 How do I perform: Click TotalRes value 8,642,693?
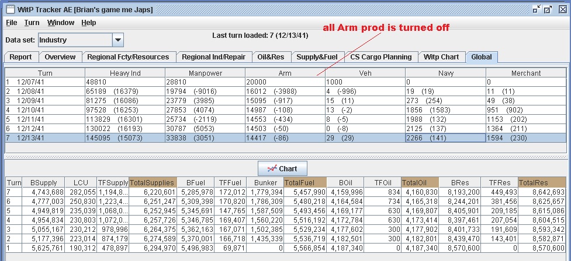pos(542,192)
